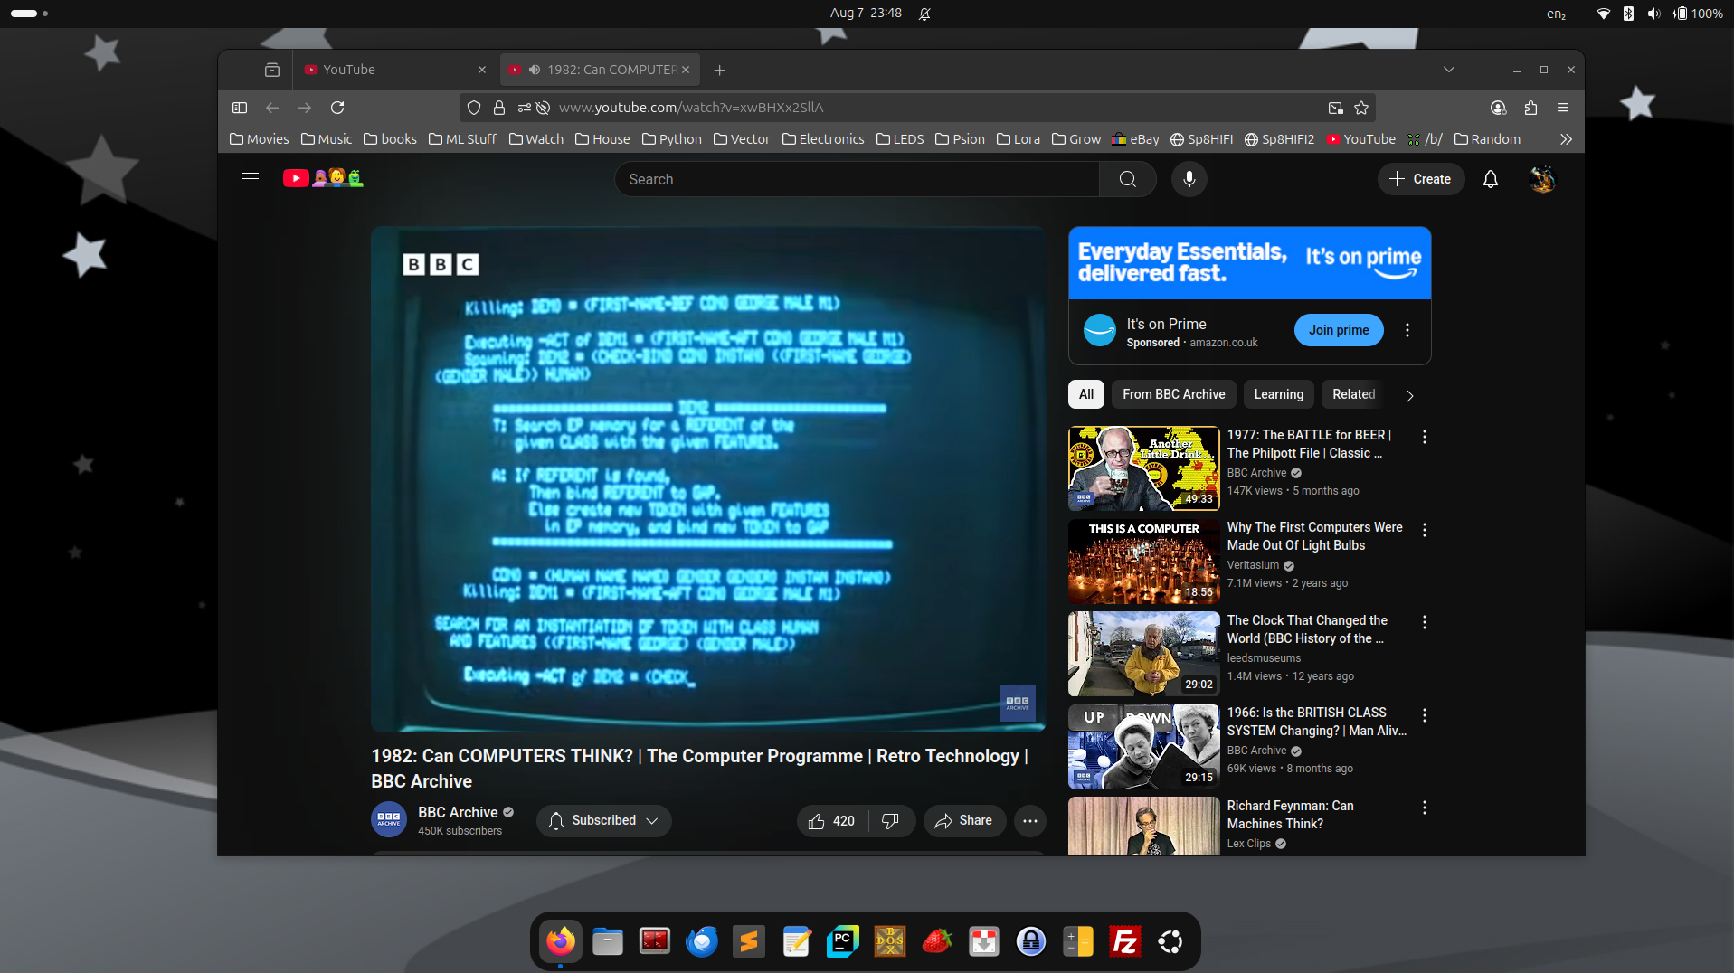Open the Python bookmark folder
This screenshot has width=1734, height=973.
pyautogui.click(x=671, y=139)
